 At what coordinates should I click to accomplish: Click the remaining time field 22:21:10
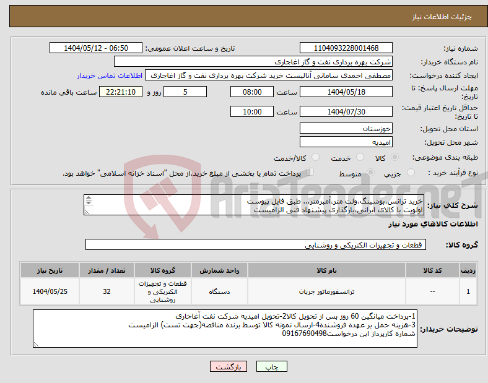point(121,92)
